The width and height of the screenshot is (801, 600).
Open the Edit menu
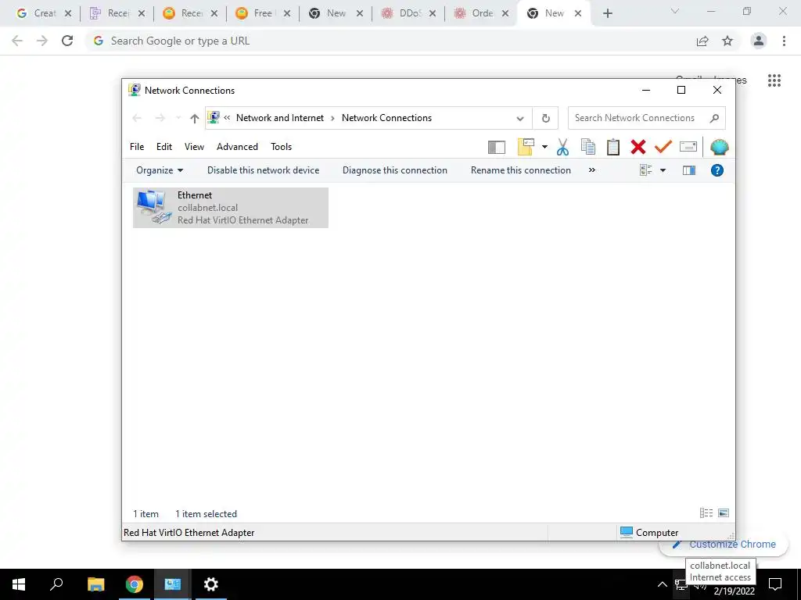pyautogui.click(x=164, y=147)
